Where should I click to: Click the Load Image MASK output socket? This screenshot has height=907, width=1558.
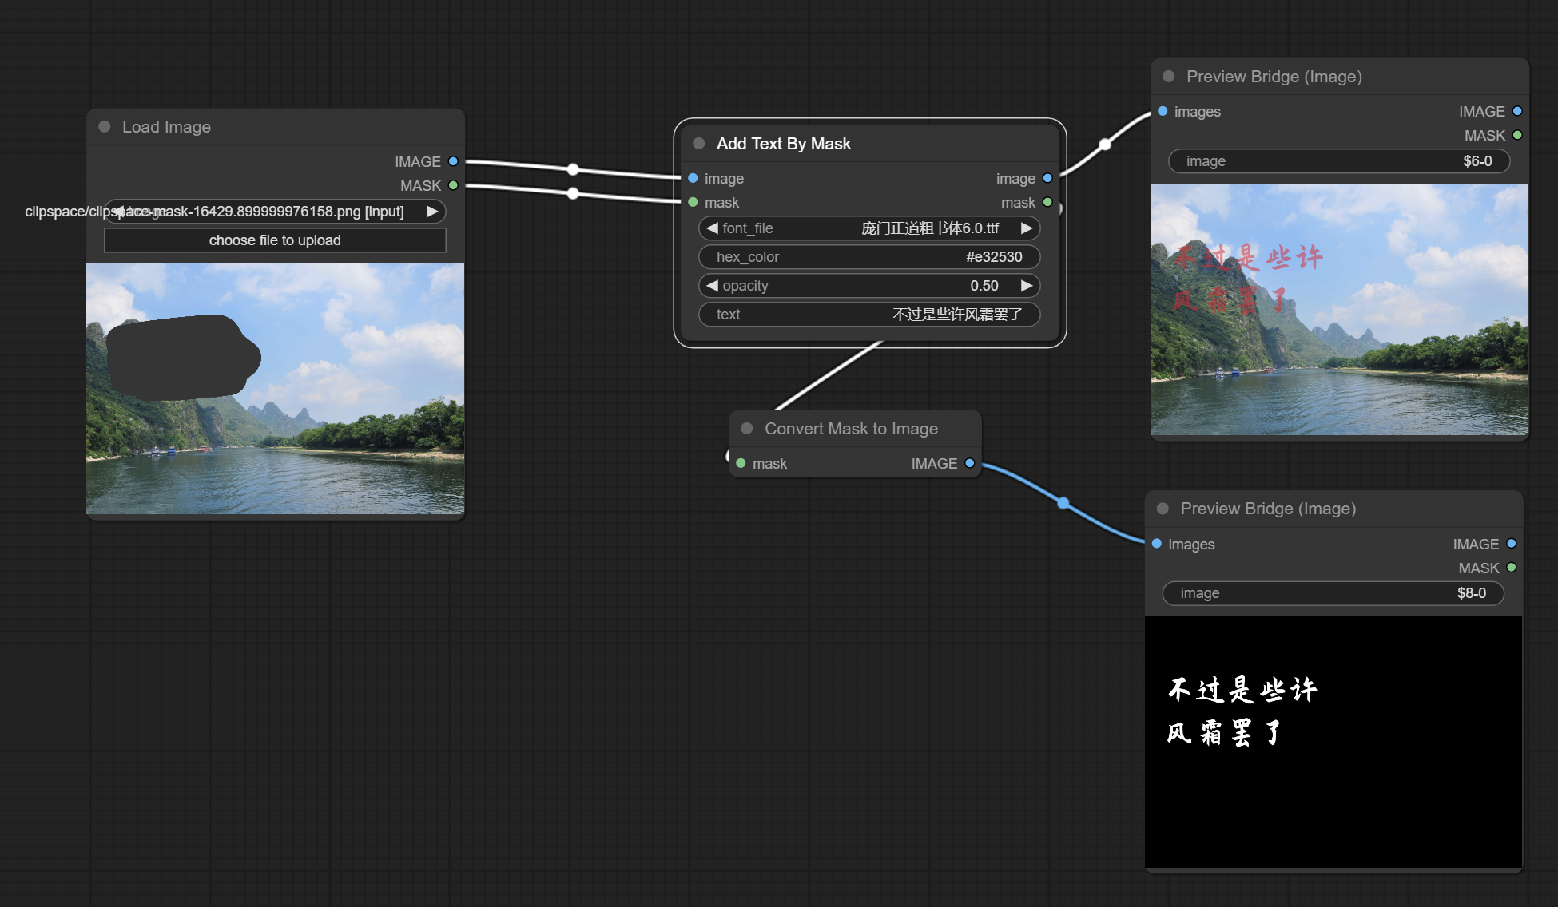pyautogui.click(x=453, y=185)
